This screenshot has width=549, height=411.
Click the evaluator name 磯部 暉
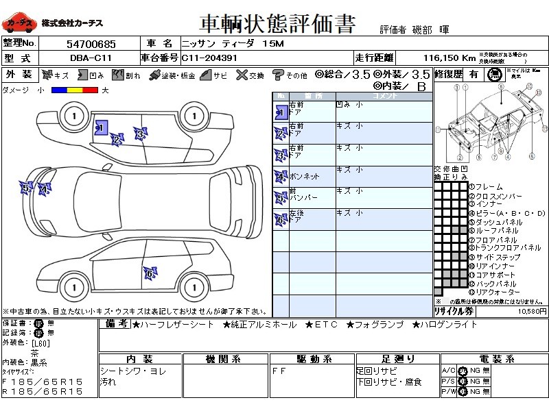click(x=431, y=30)
